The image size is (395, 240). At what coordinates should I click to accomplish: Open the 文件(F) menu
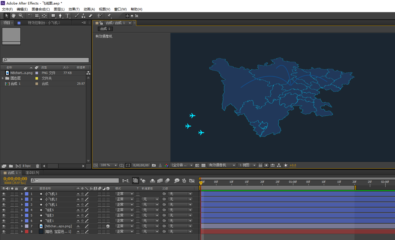coord(7,9)
